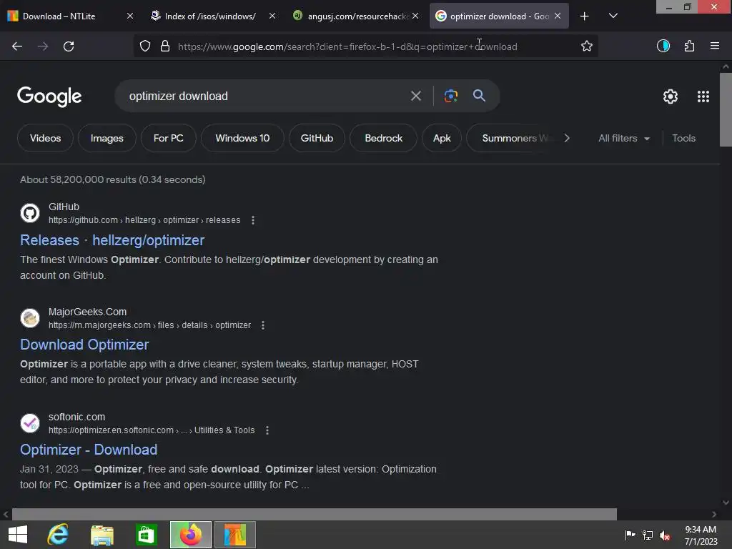The height and width of the screenshot is (549, 732).
Task: Search by image with the camera lens icon
Action: (450, 96)
